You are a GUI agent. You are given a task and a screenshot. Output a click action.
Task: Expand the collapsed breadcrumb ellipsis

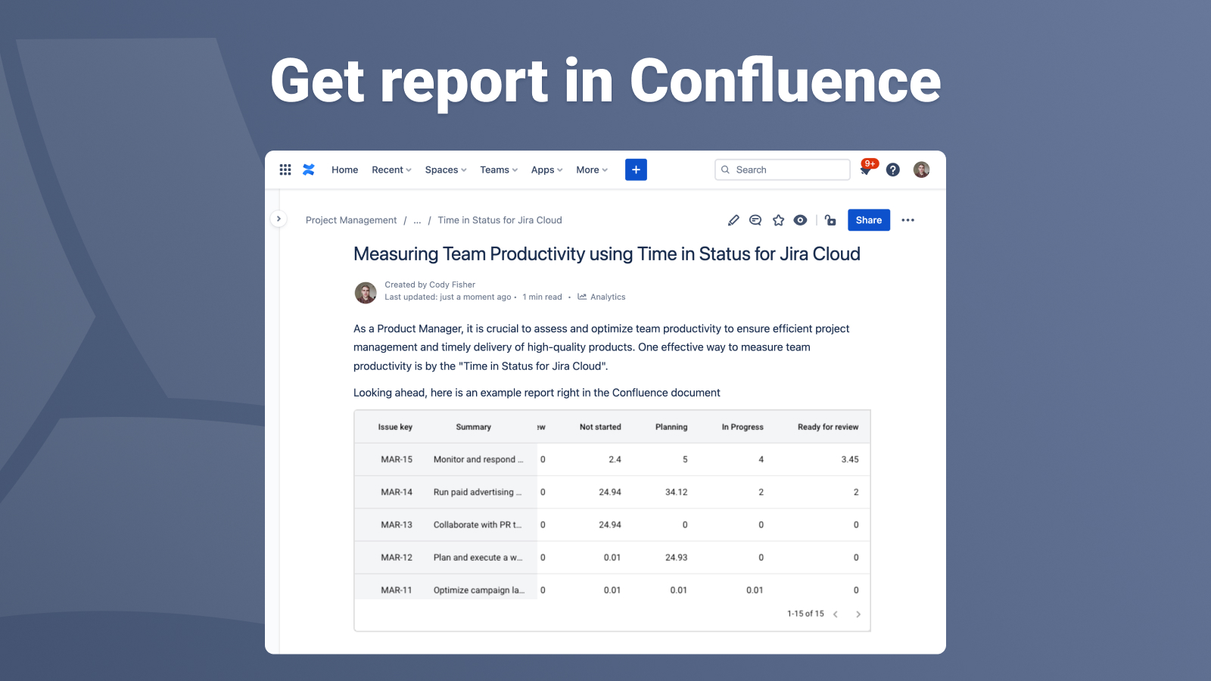417,220
